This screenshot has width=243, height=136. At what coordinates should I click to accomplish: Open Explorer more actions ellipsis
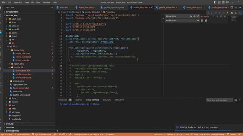[x=52, y=8]
